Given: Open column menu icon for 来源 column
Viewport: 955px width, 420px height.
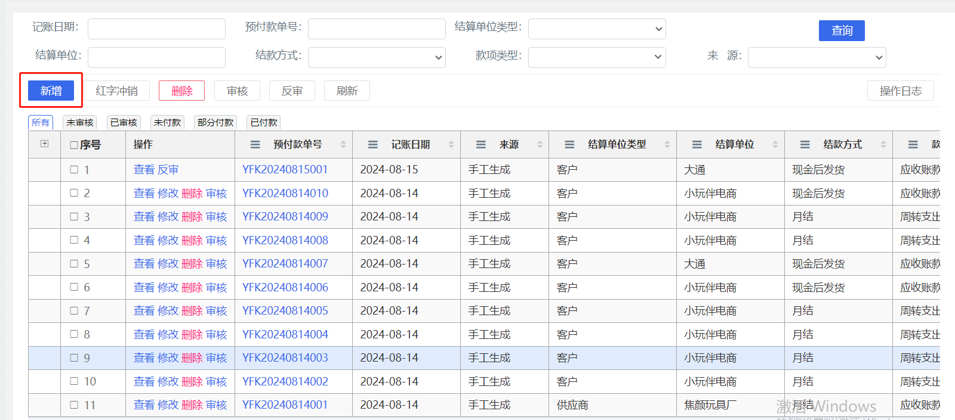Looking at the screenshot, I should tap(481, 145).
